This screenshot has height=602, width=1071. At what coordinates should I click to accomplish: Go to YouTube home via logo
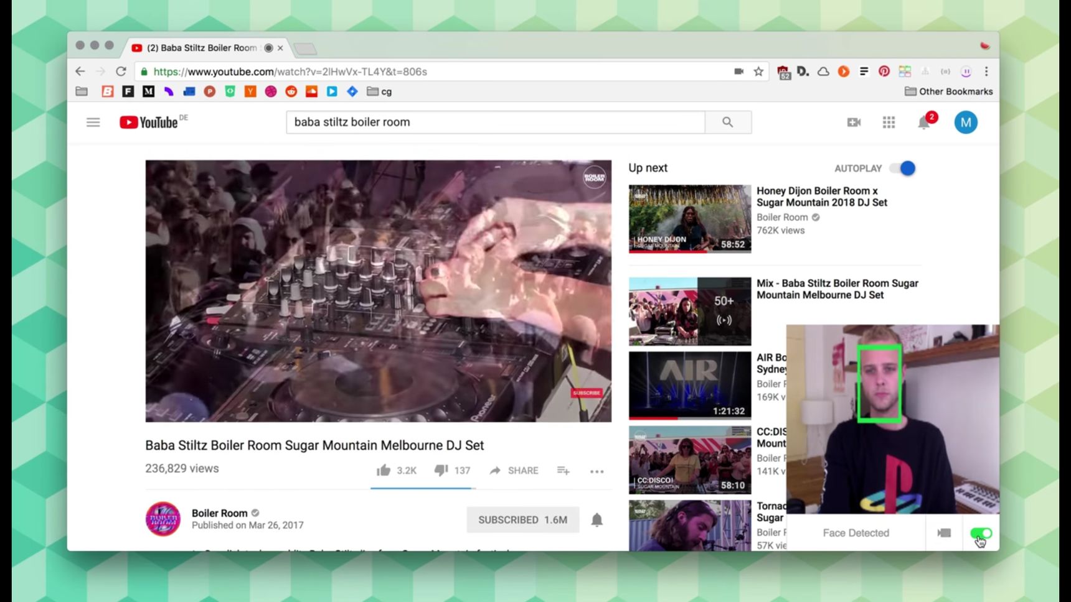[149, 122]
